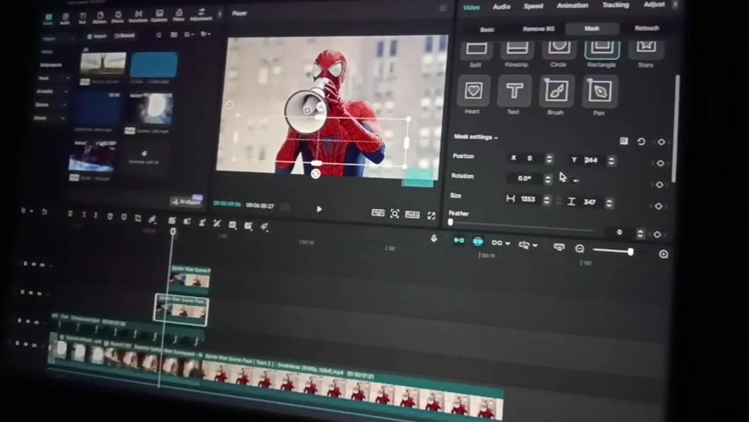
Task: Open the player panel menu icon
Action: coord(443,8)
